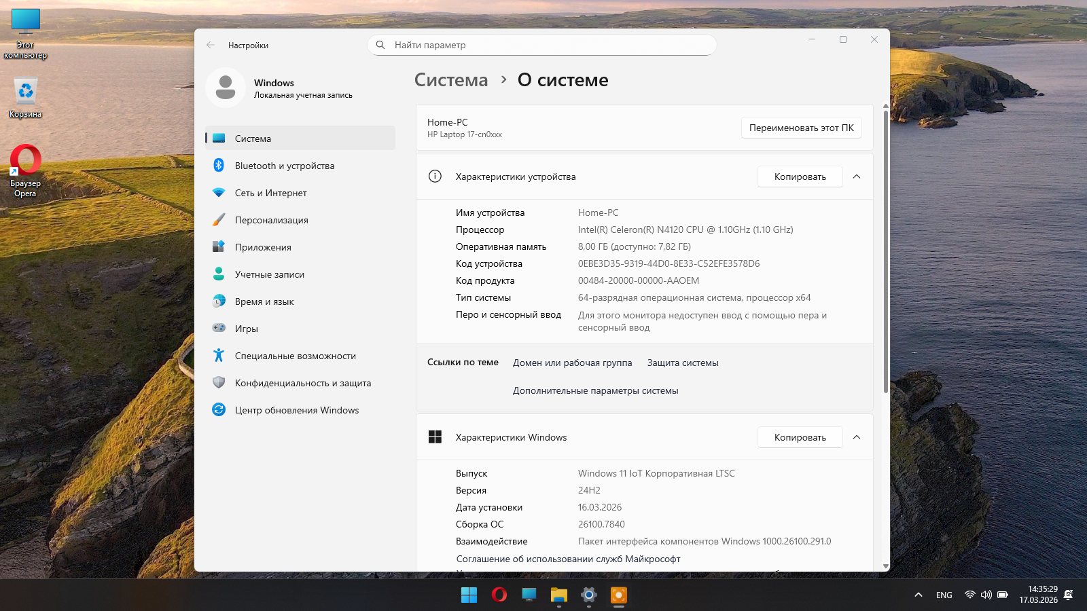This screenshot has height=611, width=1087.
Task: Select Приложения in the sidebar menu
Action: [x=263, y=247]
